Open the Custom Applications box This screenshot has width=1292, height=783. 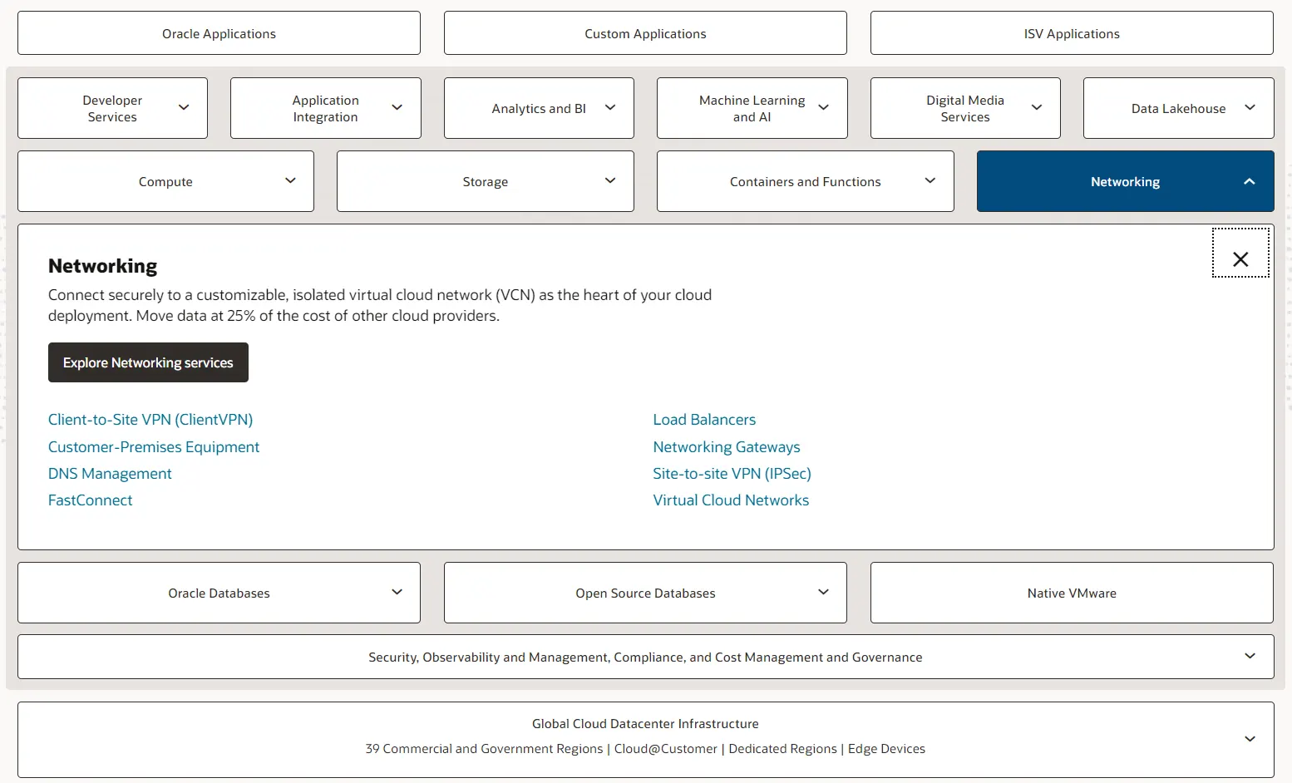point(645,33)
